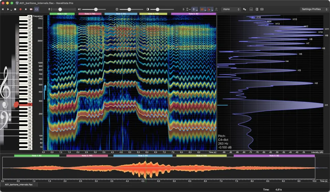Open the spectrogram display options chevron
The width and height of the screenshot is (330, 192).
(x=205, y=10)
